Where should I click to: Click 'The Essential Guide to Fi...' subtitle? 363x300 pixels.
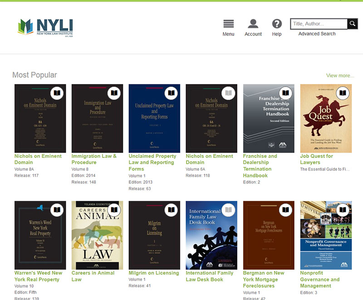[x=325, y=169]
